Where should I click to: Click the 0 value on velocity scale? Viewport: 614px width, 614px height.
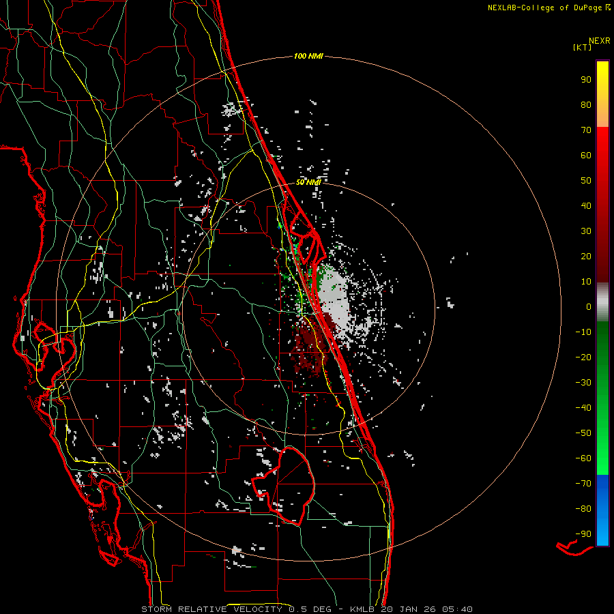point(589,307)
